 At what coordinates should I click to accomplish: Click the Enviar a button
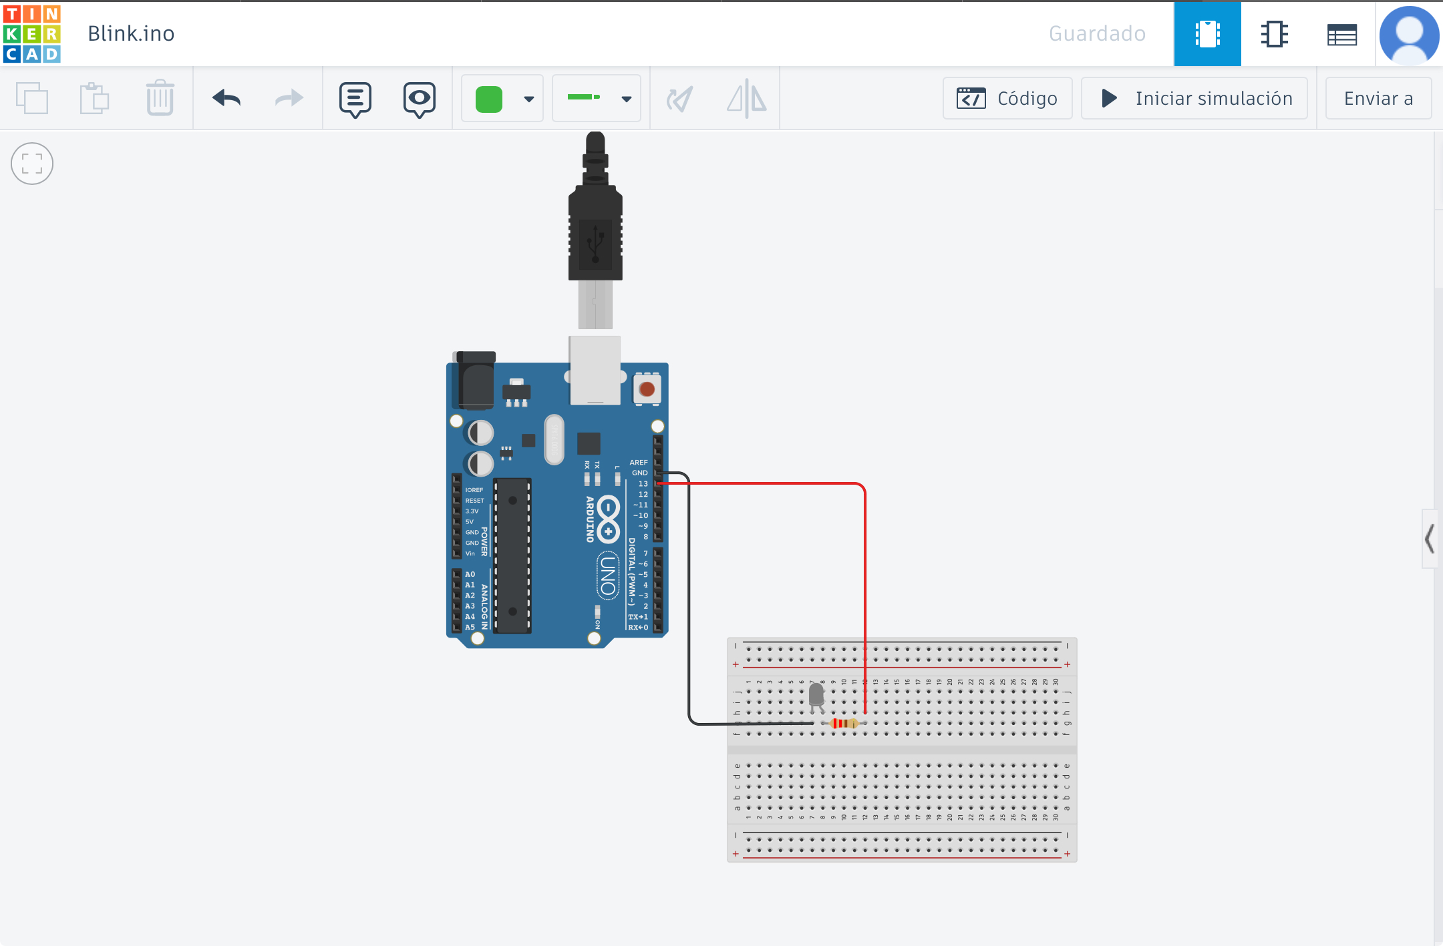click(x=1378, y=98)
